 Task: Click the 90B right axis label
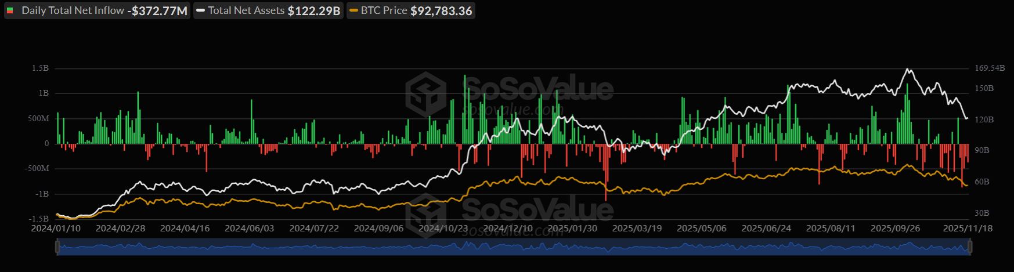click(x=982, y=151)
